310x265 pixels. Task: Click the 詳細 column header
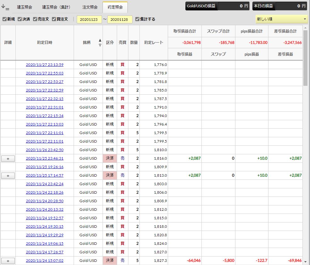pos(8,43)
